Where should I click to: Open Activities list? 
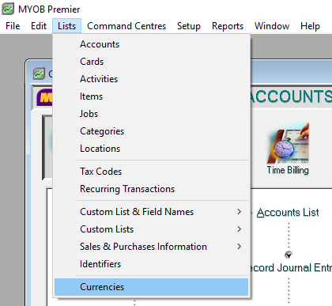pos(151,79)
